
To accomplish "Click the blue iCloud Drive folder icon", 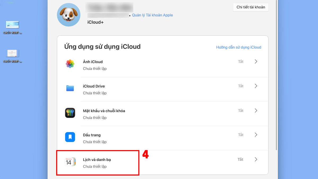I will (70, 88).
